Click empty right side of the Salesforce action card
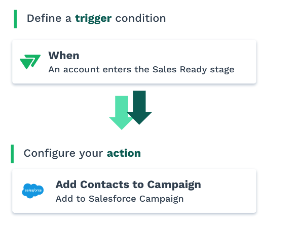 click(229, 191)
